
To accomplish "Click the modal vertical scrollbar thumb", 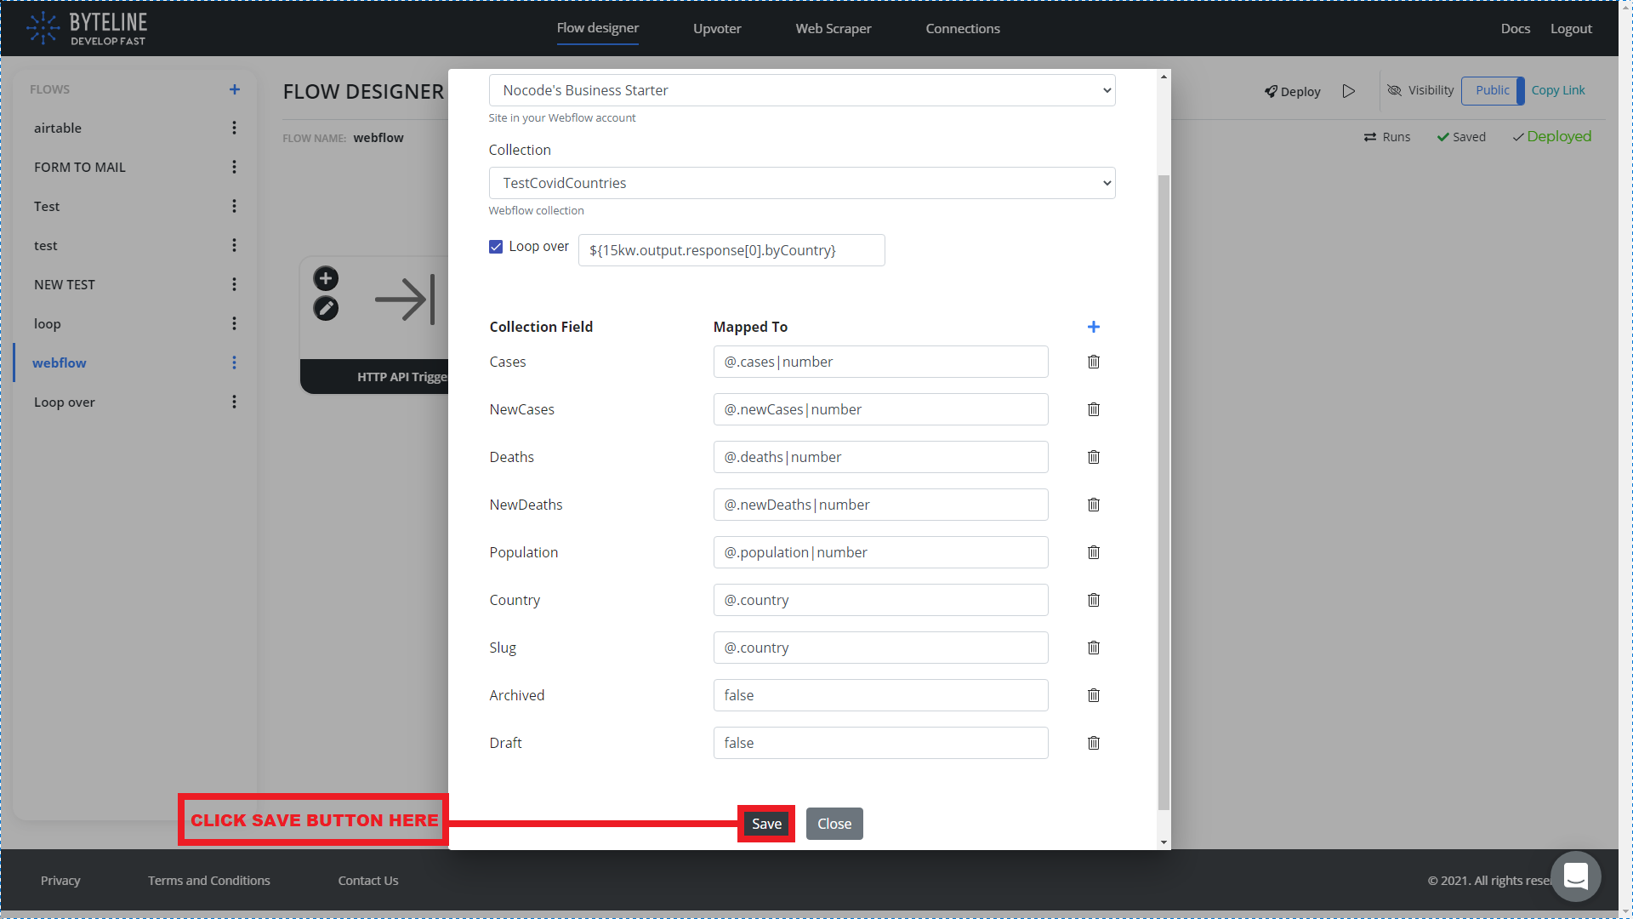I will 1164,493.
